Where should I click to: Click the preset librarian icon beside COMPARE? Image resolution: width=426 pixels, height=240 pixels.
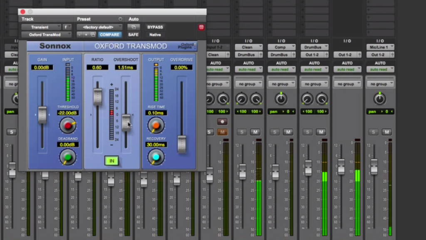[x=93, y=35]
